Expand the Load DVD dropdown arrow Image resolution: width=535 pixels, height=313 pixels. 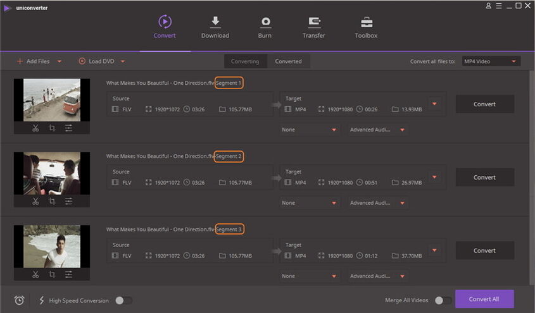123,61
